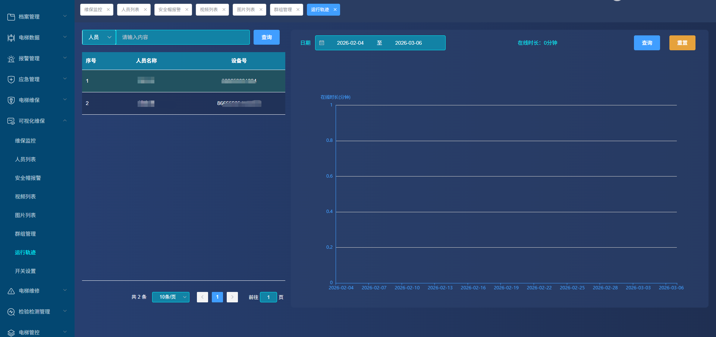Open the 10条/页 page size dropdown

click(x=171, y=297)
